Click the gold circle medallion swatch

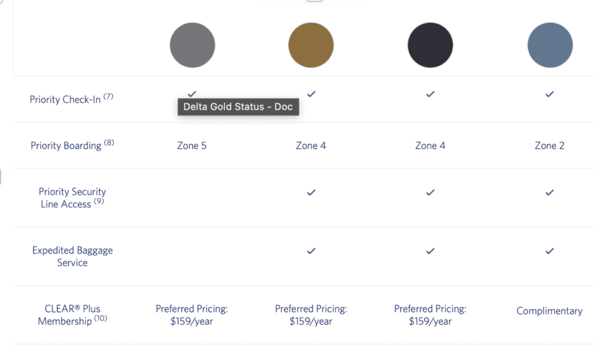(x=311, y=45)
